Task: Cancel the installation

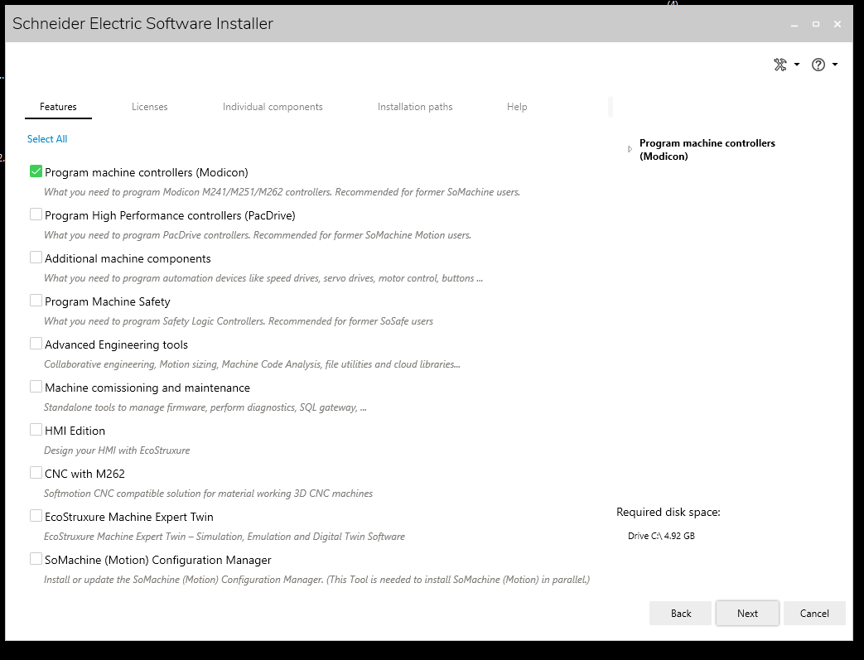Action: [814, 613]
